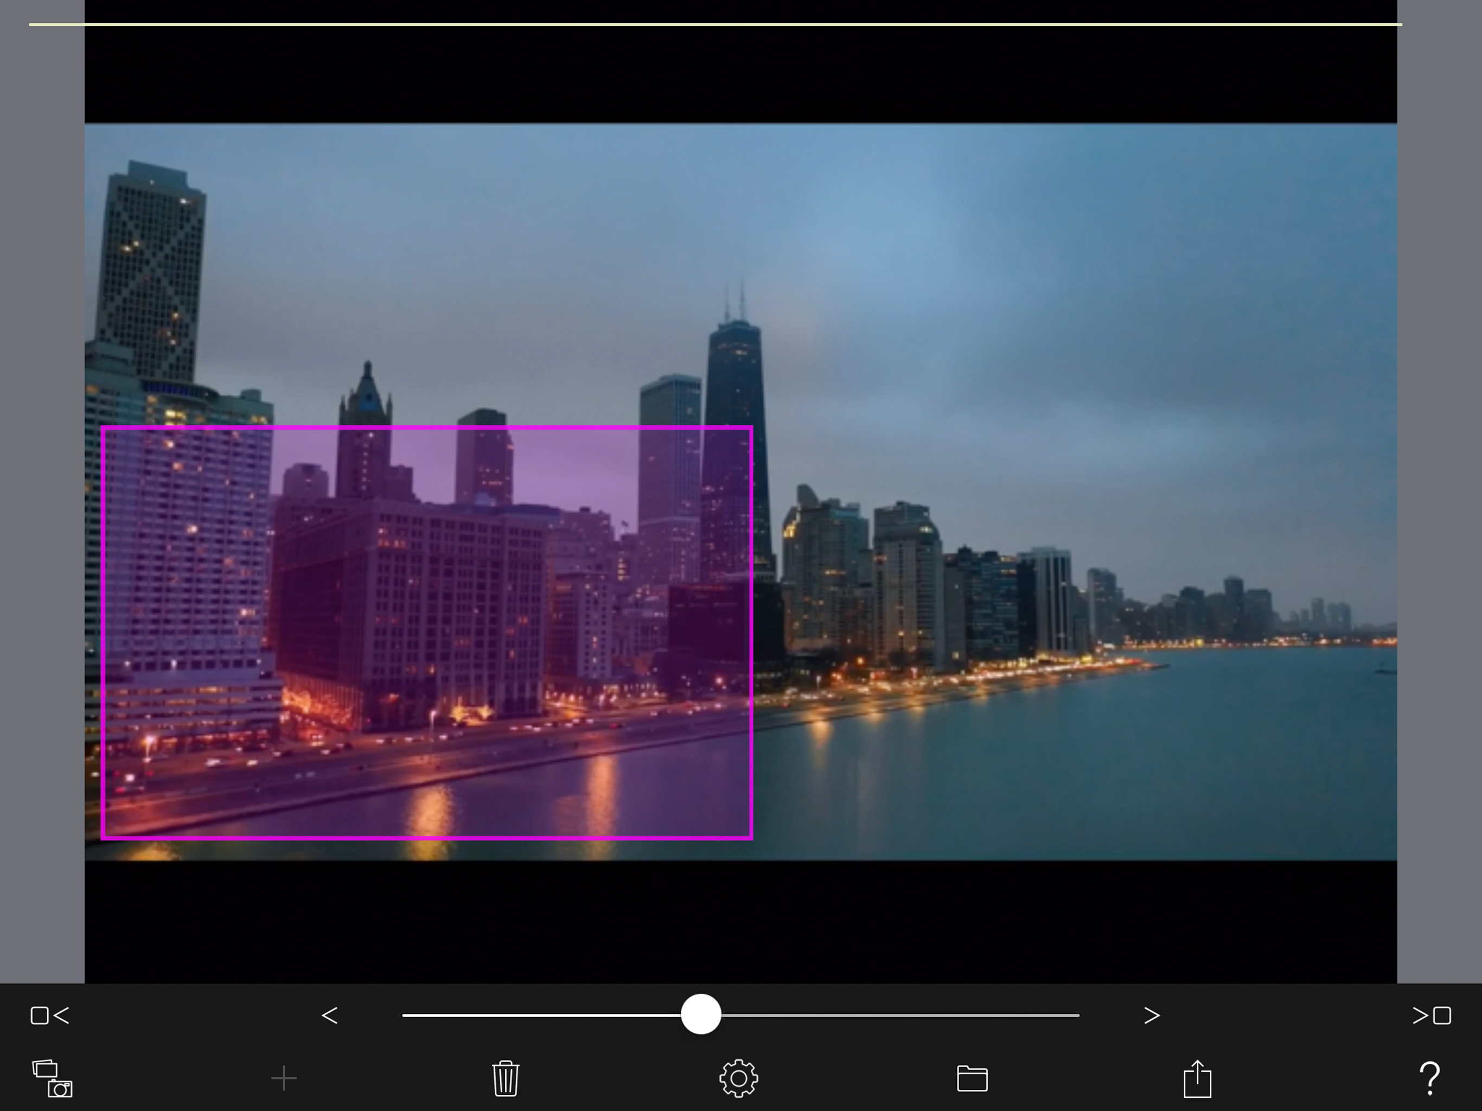1482x1111 pixels.
Task: Click top-left corner of magenta rectangle
Action: [x=103, y=427]
